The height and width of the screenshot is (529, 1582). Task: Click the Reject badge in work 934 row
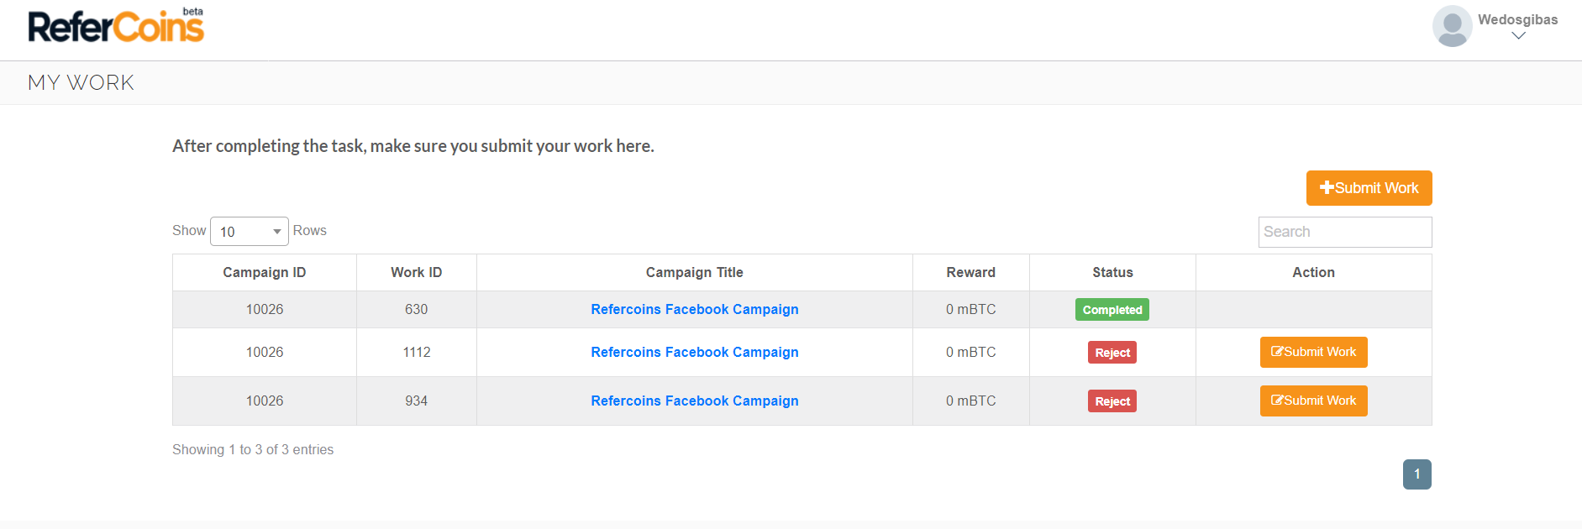1112,401
